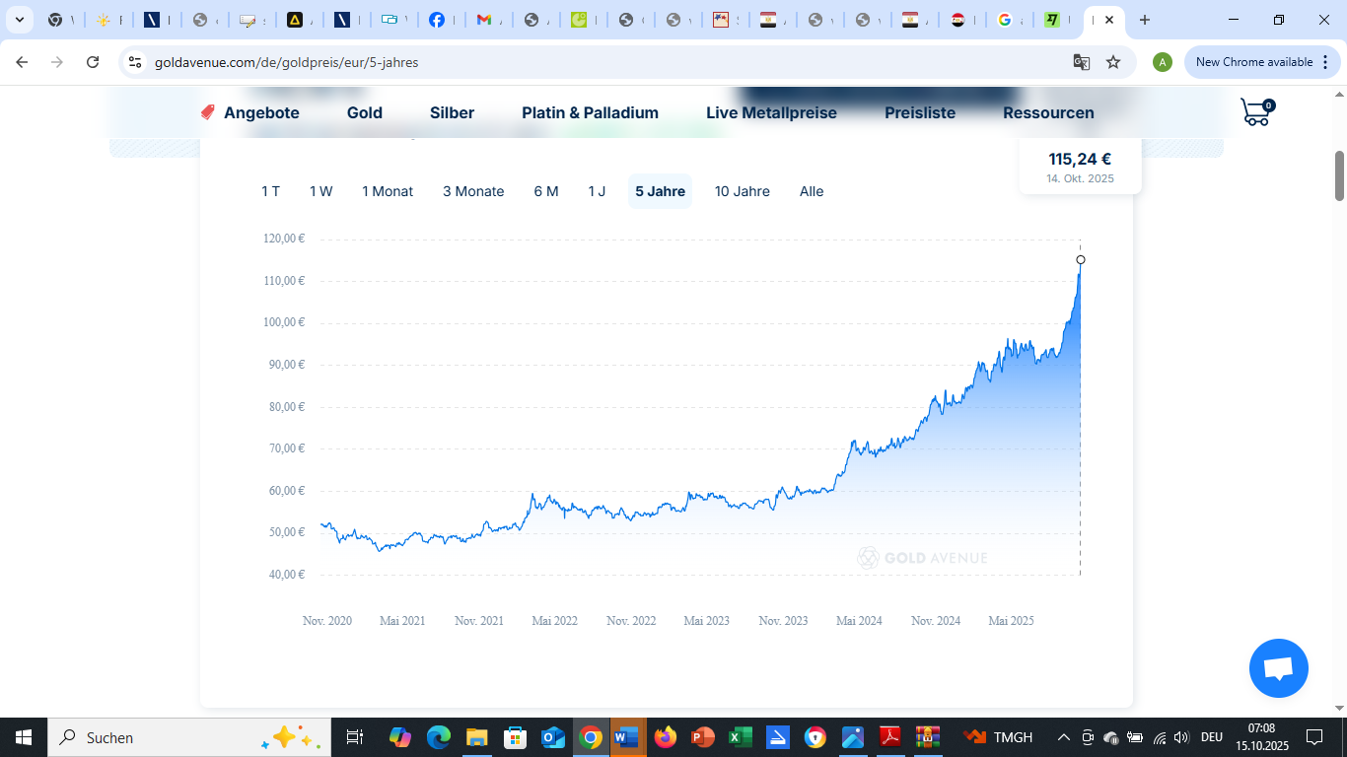This screenshot has width=1347, height=757.
Task: Click the translate page icon
Action: (x=1082, y=62)
